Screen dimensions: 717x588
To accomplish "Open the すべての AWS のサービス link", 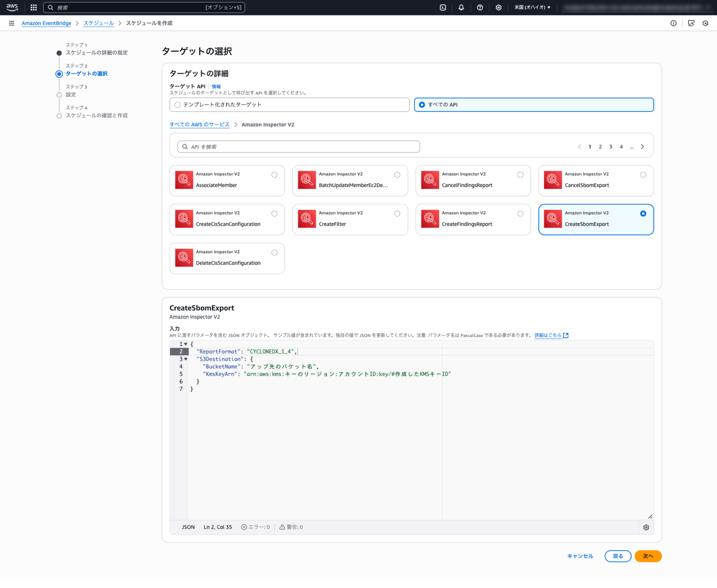I will coord(199,125).
